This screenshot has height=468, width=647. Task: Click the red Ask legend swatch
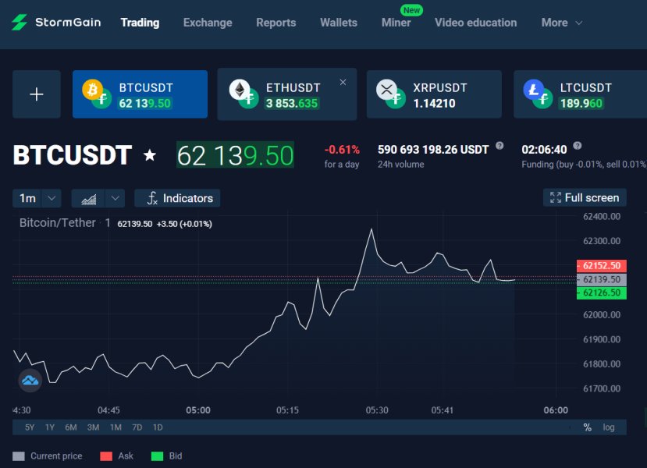(106, 456)
